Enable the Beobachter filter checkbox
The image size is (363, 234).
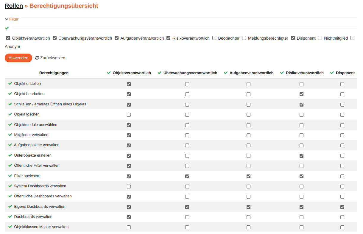click(x=214, y=38)
